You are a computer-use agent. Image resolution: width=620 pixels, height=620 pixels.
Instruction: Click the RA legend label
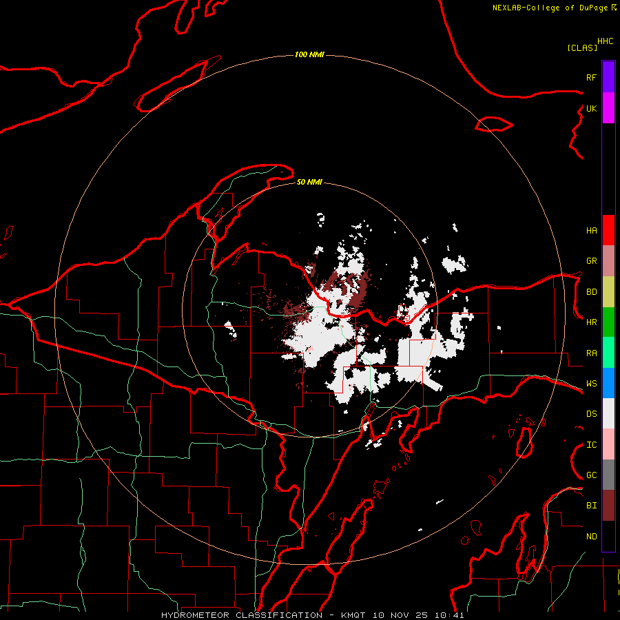coord(591,353)
